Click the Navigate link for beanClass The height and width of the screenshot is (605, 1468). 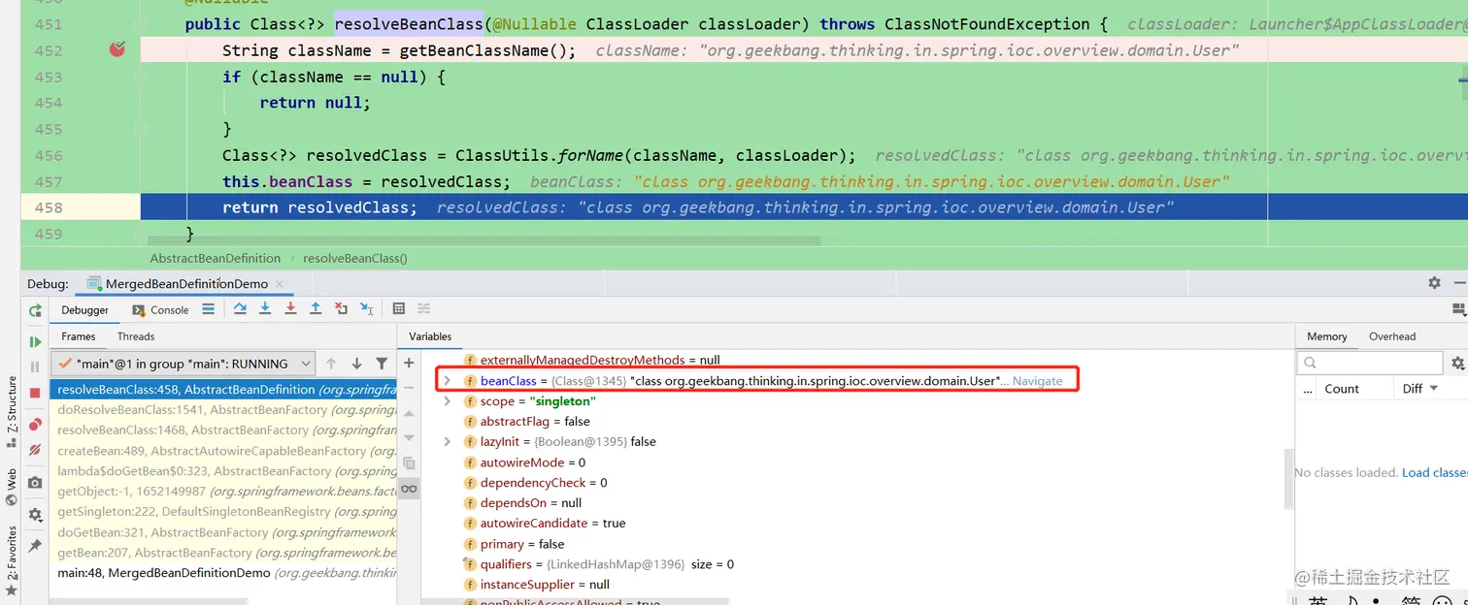click(1038, 381)
